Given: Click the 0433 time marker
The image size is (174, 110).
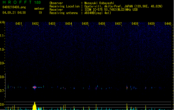Looking at the screenshot, I should [52, 24].
